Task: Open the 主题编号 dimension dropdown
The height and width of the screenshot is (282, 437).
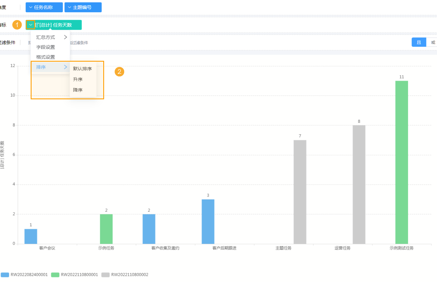Action: click(83, 7)
